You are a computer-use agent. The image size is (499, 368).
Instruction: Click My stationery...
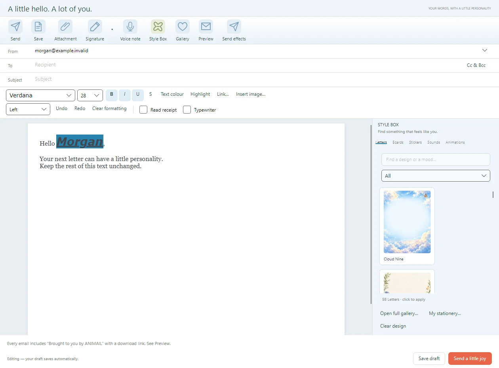445,313
